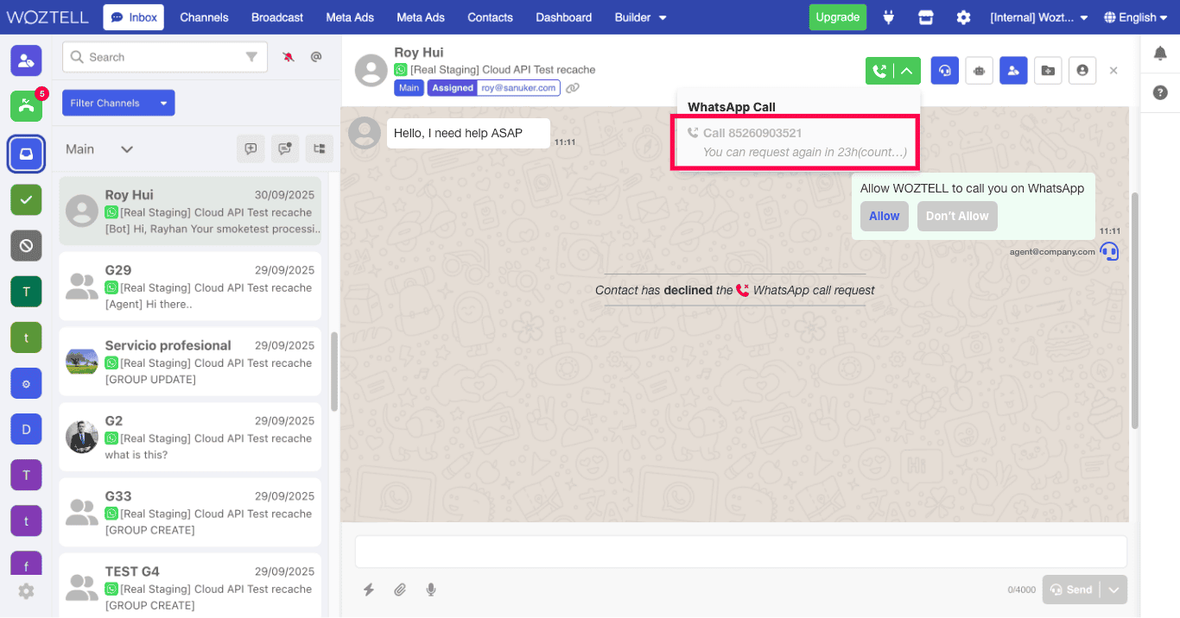Click the microphone voice message icon
The image size is (1180, 618).
pyautogui.click(x=430, y=590)
